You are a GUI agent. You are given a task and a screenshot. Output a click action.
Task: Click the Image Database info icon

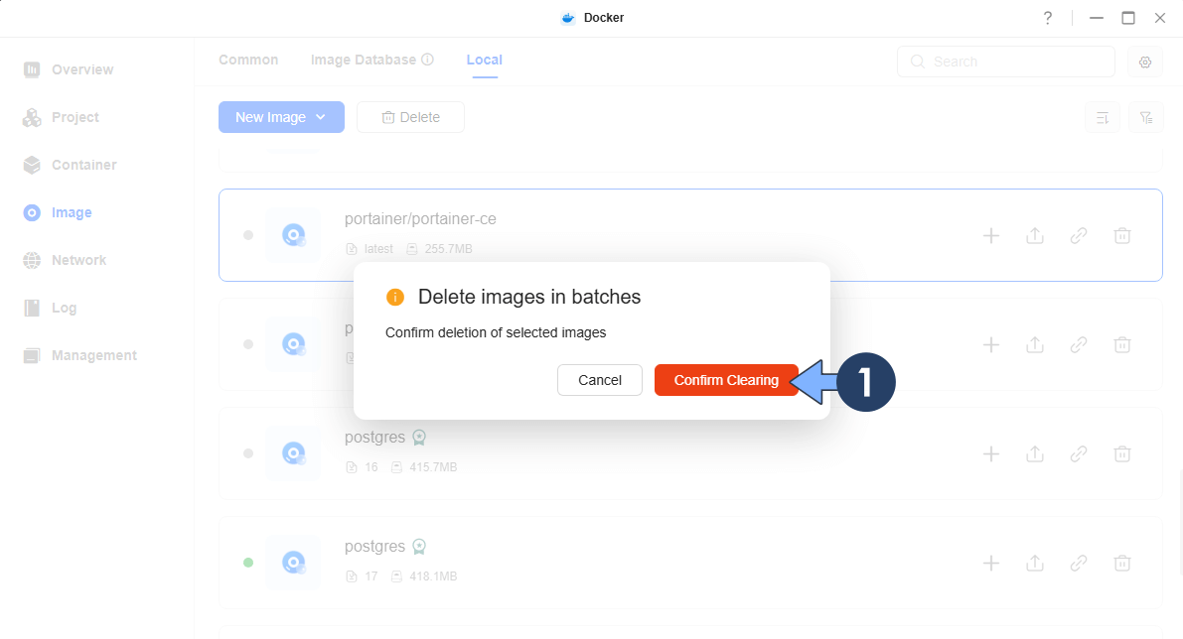click(x=428, y=60)
